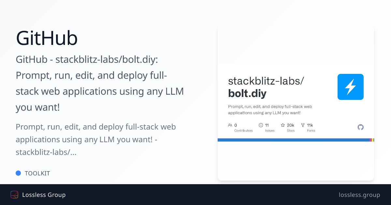
Task: Click the blue lightning bolt logo
Action: pos(350,87)
